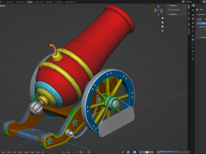Click negative Z circle on navigation gizmo
Viewport: 206px width, 154px height.
pyautogui.click(x=158, y=15)
